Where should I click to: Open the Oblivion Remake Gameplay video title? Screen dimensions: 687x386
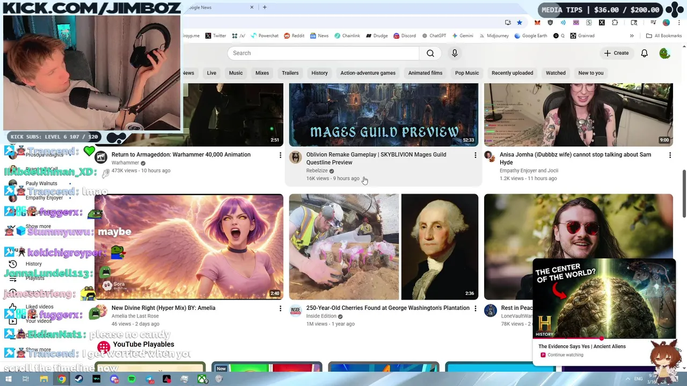[376, 159]
